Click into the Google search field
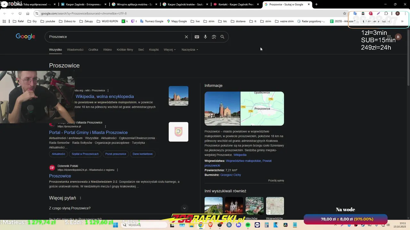Viewport: 410px width, 230px height. [x=115, y=37]
